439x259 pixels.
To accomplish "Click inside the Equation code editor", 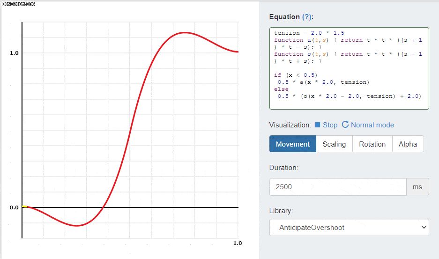I will [349, 68].
